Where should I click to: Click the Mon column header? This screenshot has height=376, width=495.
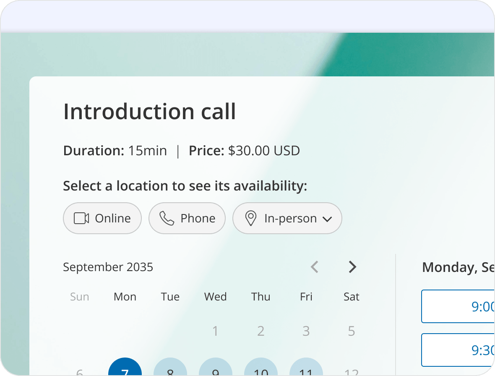[125, 297]
